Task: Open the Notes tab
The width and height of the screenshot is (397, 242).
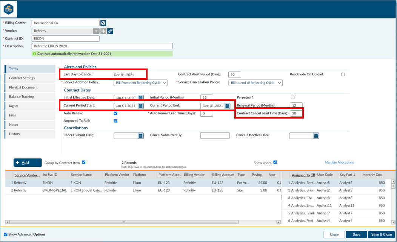Action: [x=30, y=125]
